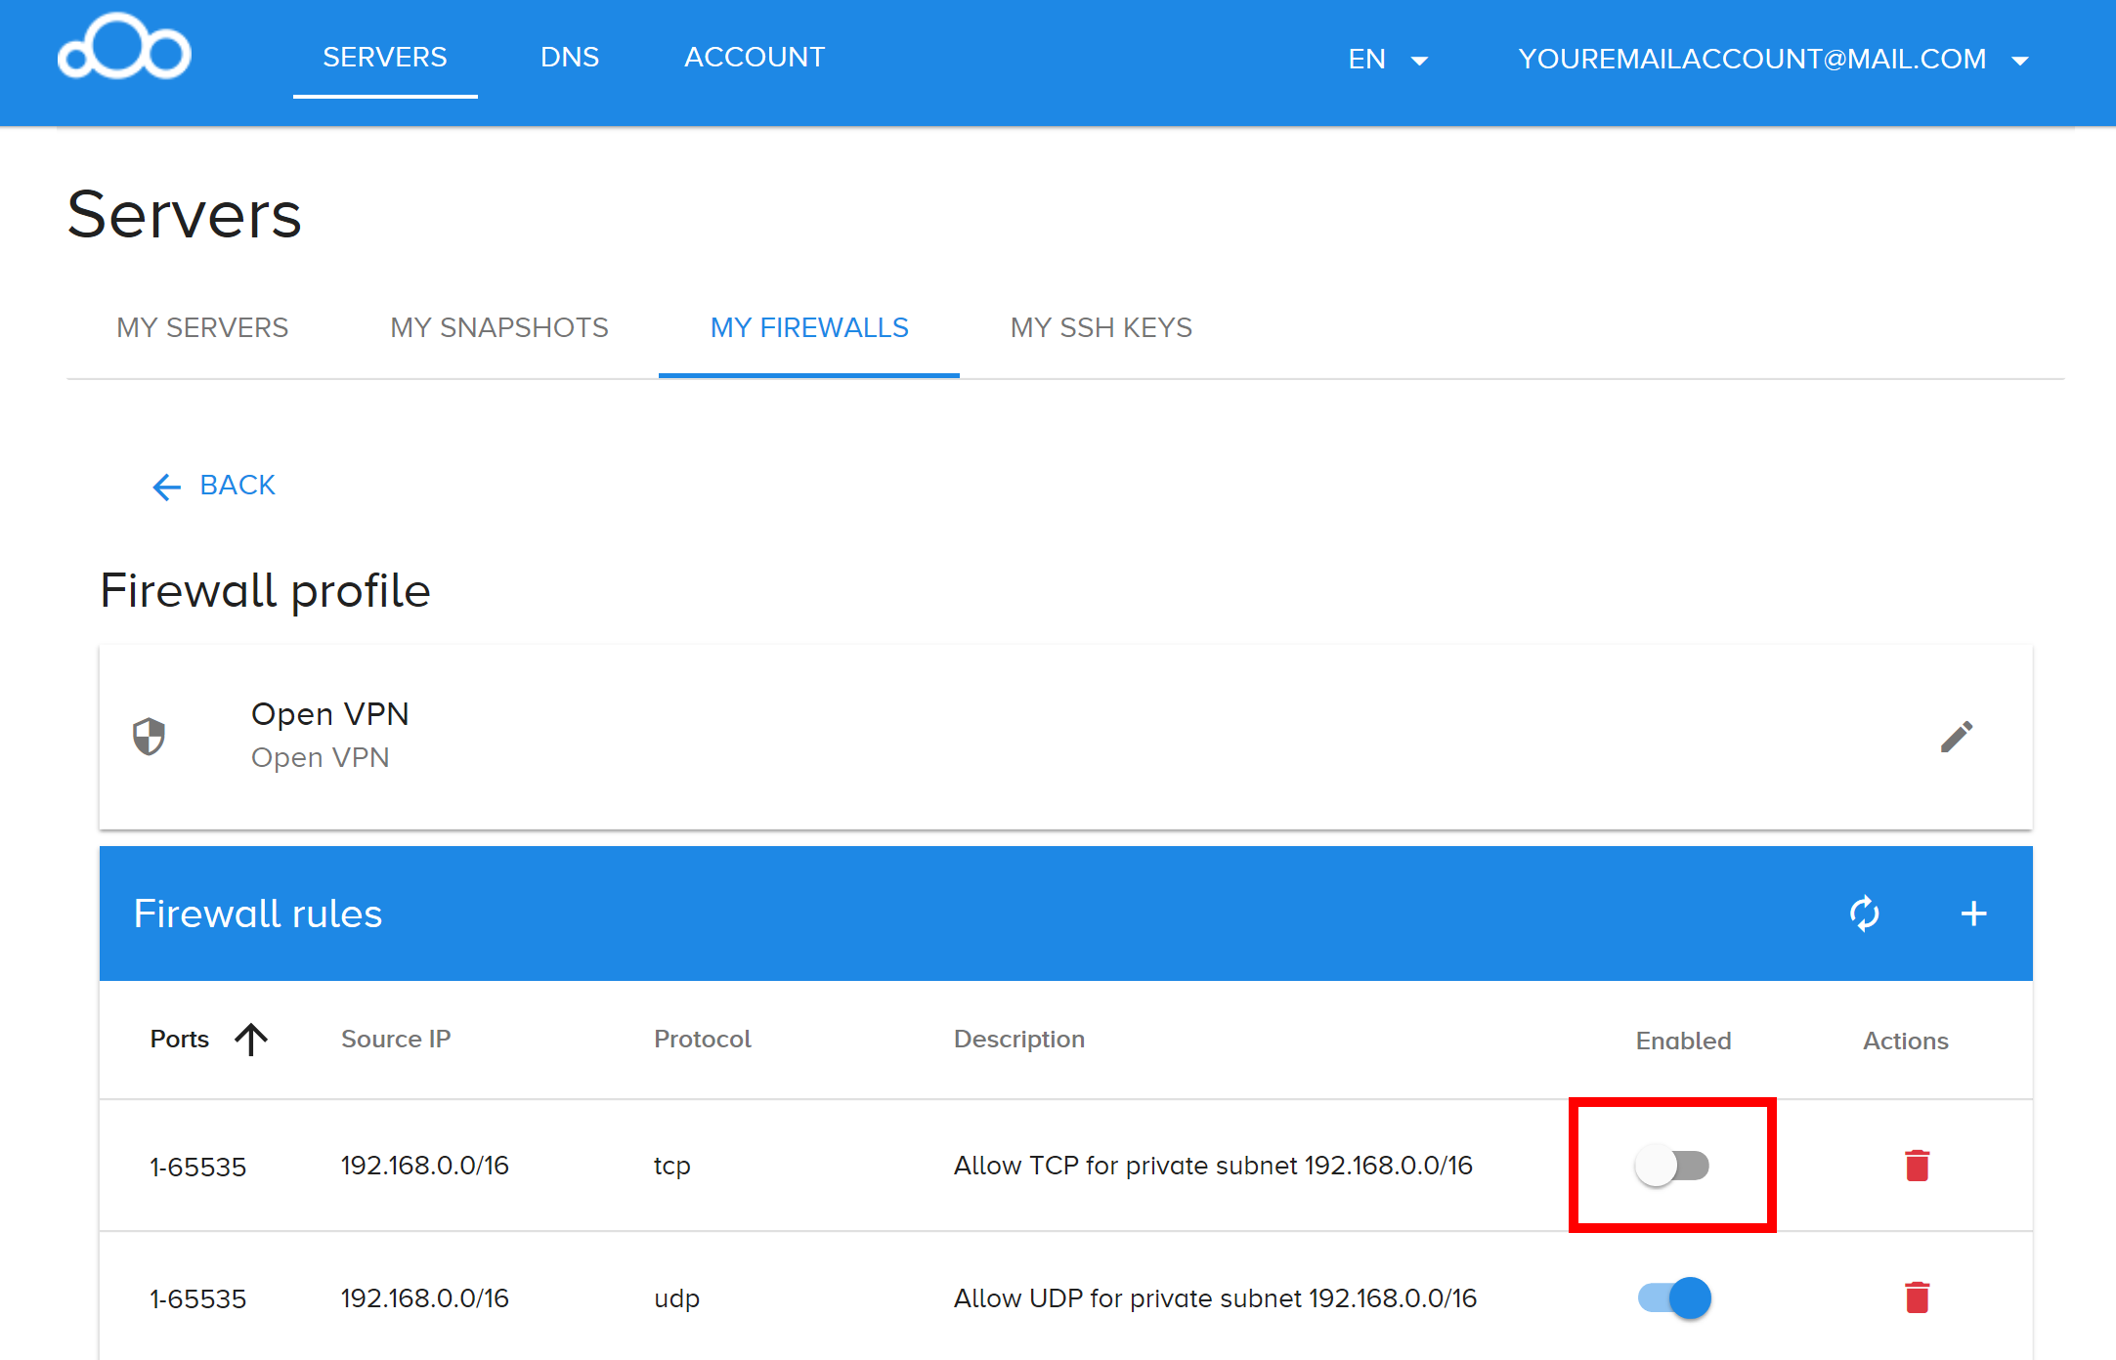The width and height of the screenshot is (2116, 1360).
Task: Click the Enabled column header
Action: coord(1684,1041)
